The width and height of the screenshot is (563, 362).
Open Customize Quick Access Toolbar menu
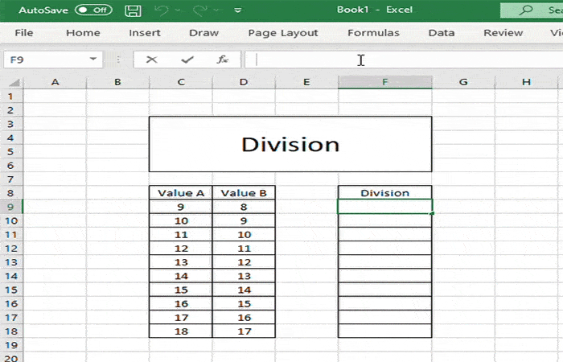click(x=238, y=10)
